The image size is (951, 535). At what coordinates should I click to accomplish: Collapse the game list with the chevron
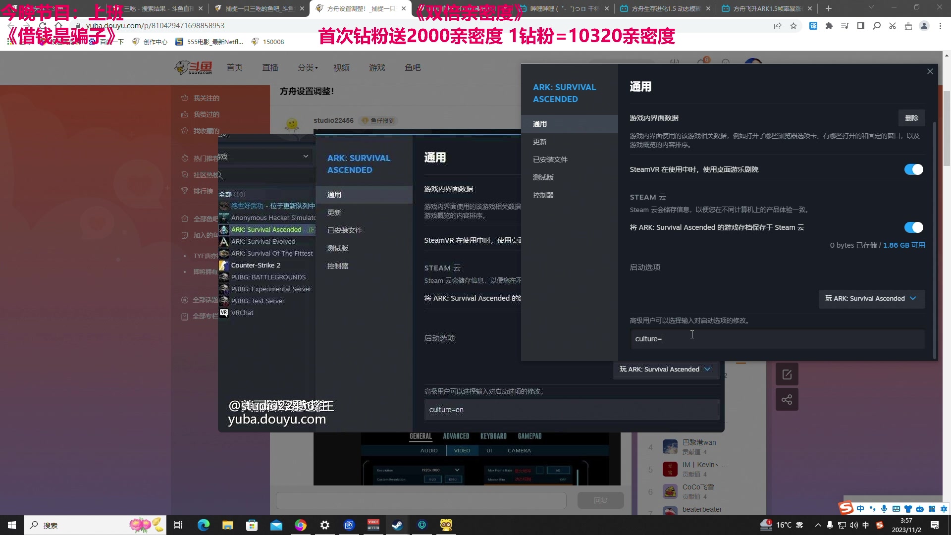306,156
